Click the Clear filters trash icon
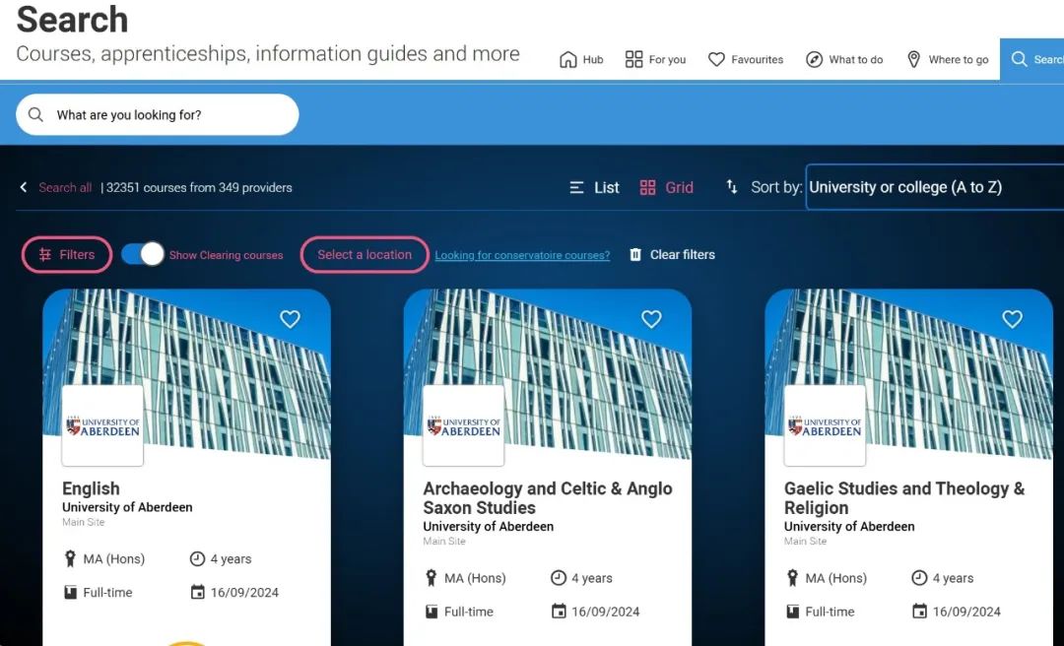 point(635,254)
